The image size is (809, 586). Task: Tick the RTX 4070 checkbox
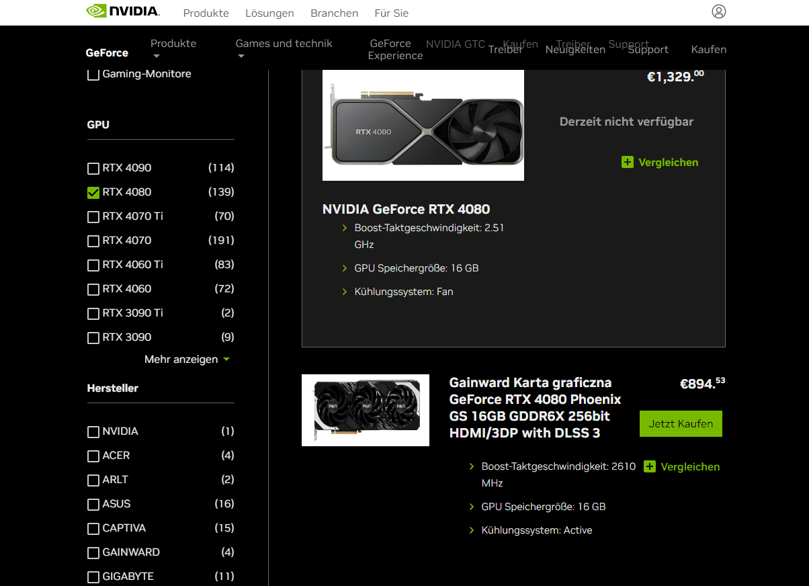[x=93, y=241]
